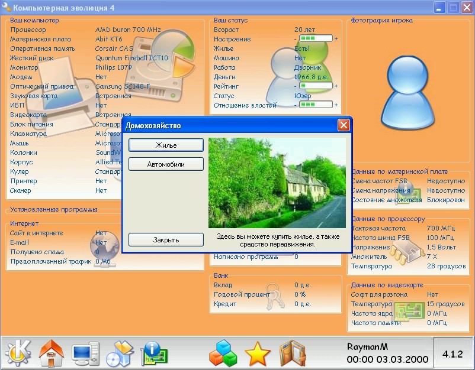Increase Рейтинг with the plus sign
475x370 pixels.
tap(336, 86)
